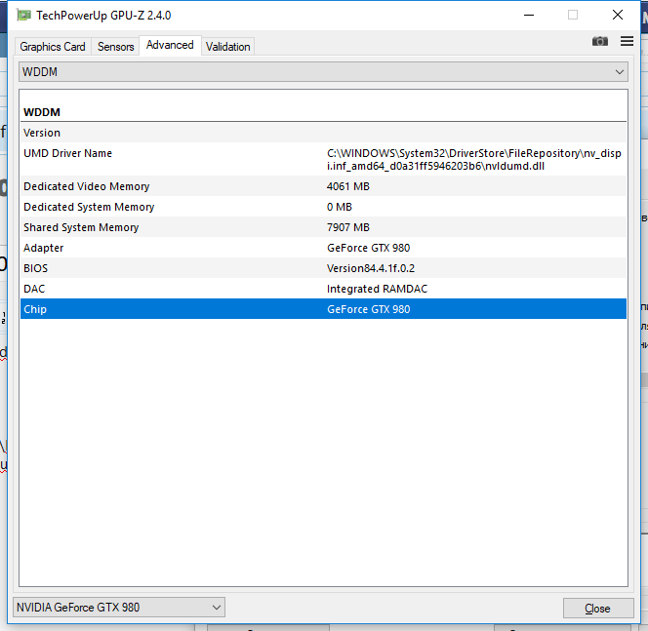This screenshot has height=631, width=648.
Task: Click the Dedicated Video Memory row
Action: (323, 186)
